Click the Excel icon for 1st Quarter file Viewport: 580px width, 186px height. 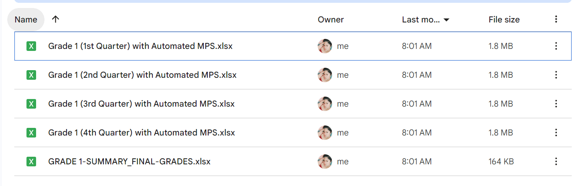tap(31, 46)
